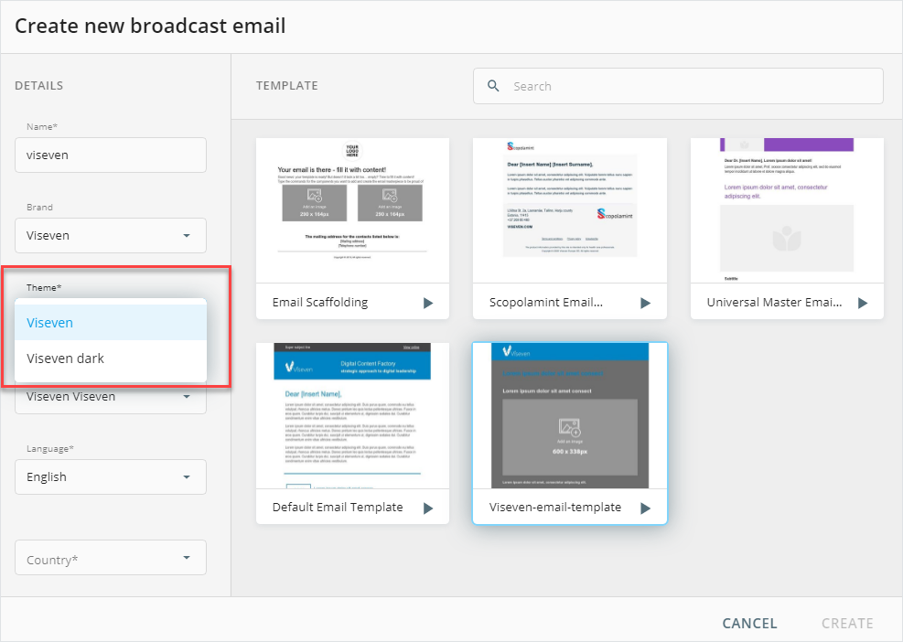Choose the Viseven dark theme option
This screenshot has height=642, width=903.
(111, 358)
